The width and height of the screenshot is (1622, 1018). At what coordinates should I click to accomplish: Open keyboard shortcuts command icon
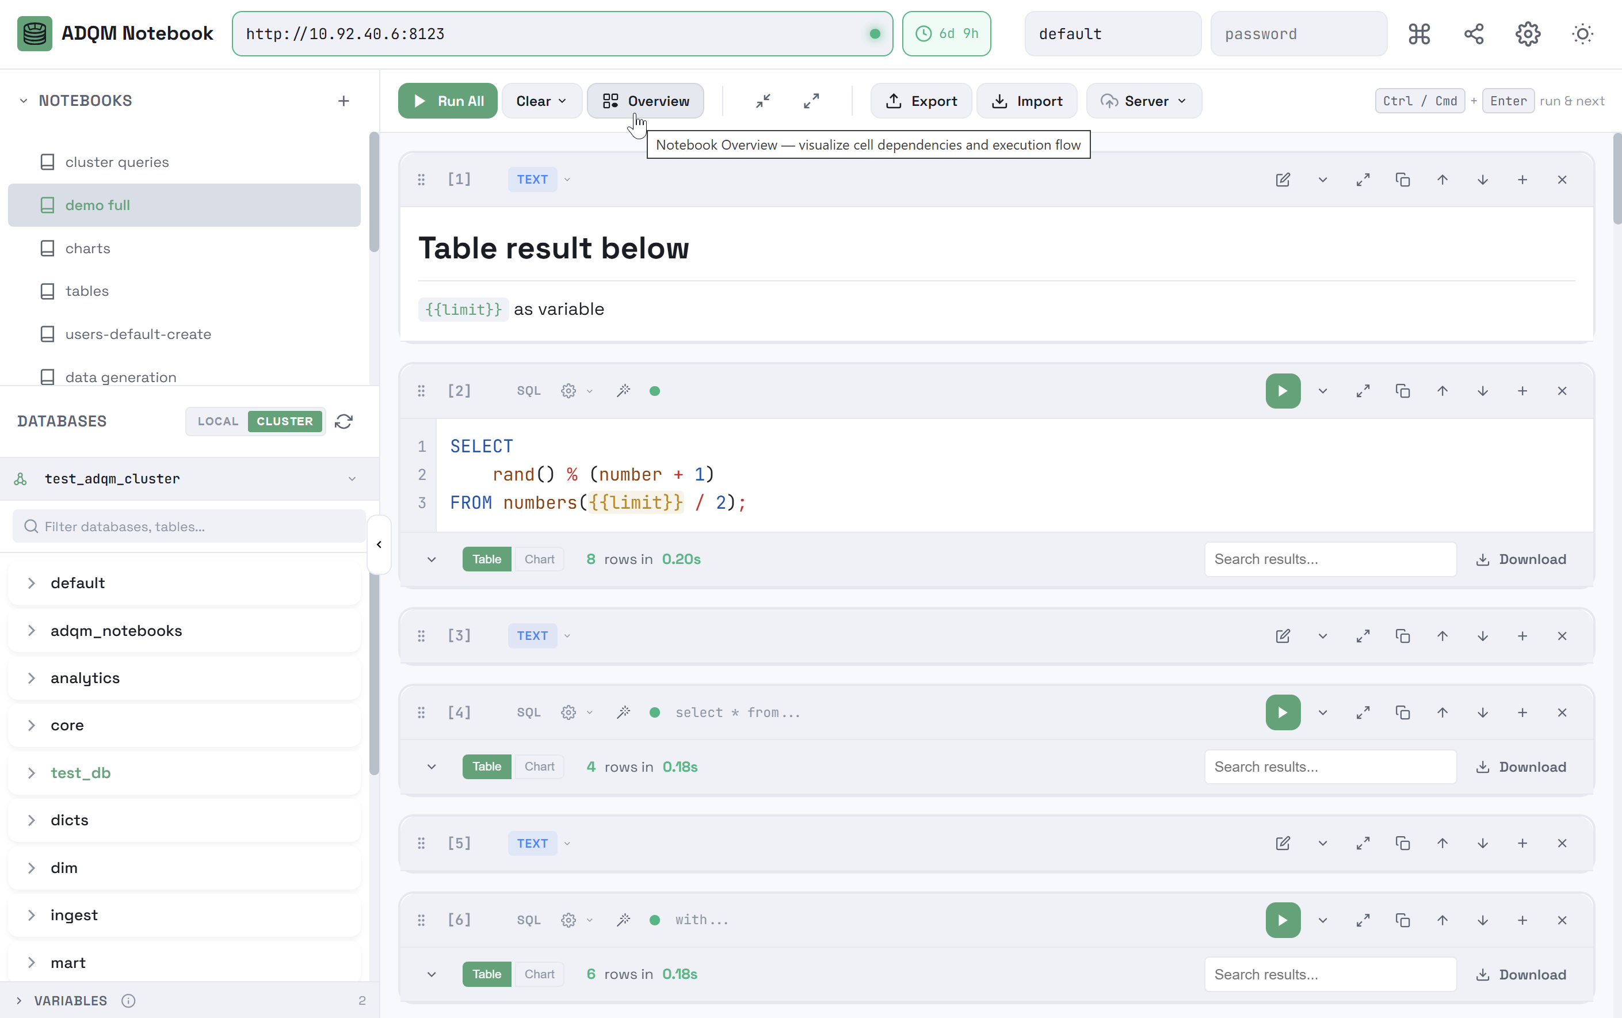1419,33
